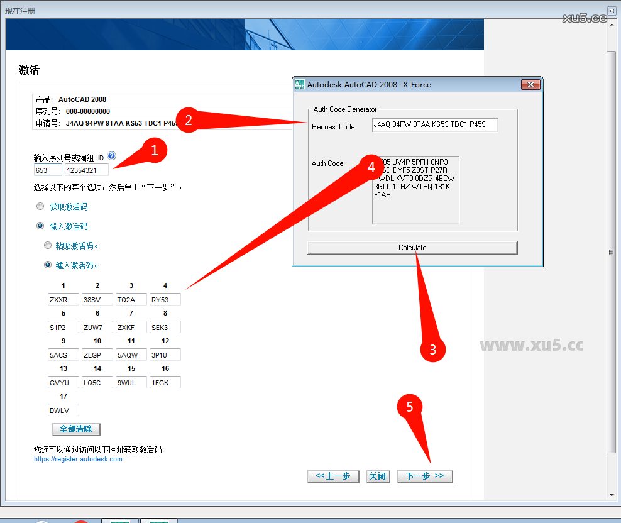Open the register.autodesk.com link

tap(78, 459)
